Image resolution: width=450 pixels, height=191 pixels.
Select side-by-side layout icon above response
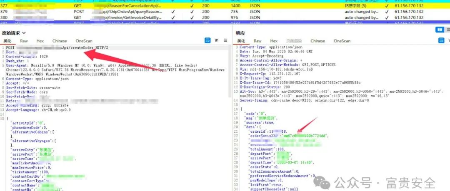[x=440, y=30]
